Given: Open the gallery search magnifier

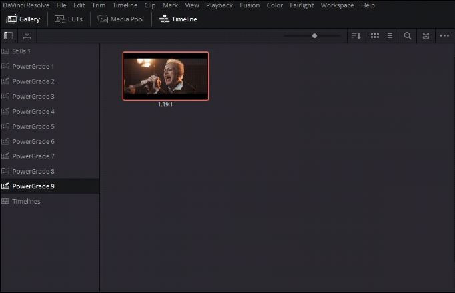Looking at the screenshot, I should pos(408,36).
